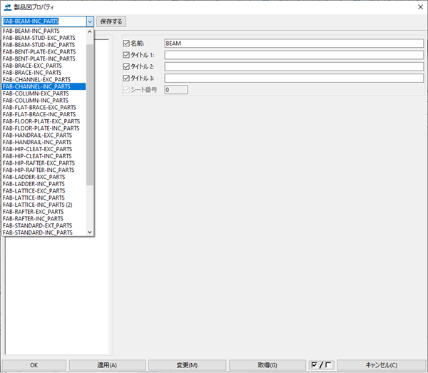Click the 適用(A) button
The width and height of the screenshot is (428, 373).
tap(107, 365)
